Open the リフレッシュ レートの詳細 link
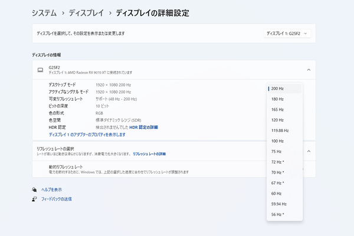Image resolution: width=354 pixels, height=236 pixels. click(149, 154)
